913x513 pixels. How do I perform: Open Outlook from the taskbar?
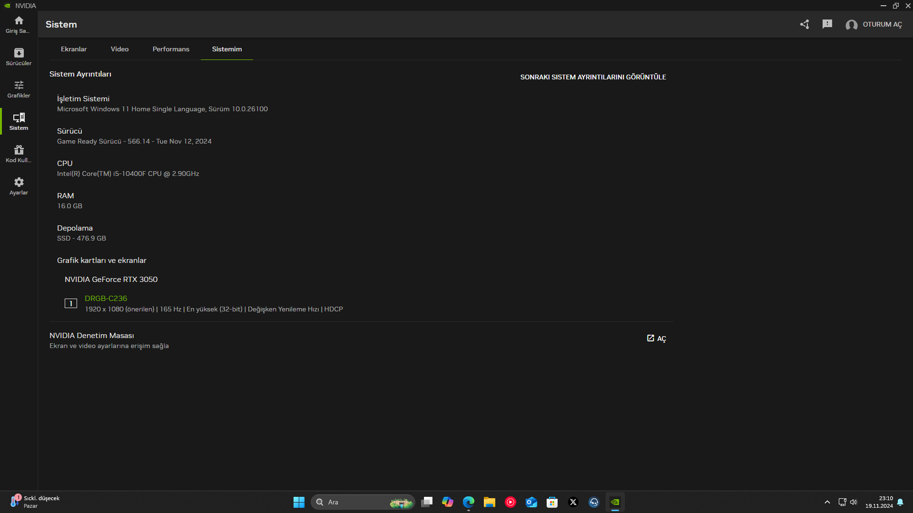pyautogui.click(x=531, y=502)
